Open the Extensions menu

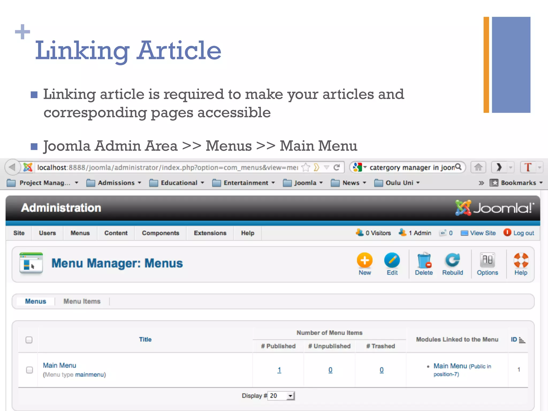tap(210, 233)
